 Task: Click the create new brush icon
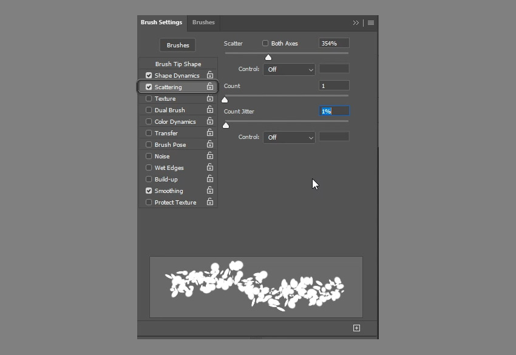click(356, 327)
